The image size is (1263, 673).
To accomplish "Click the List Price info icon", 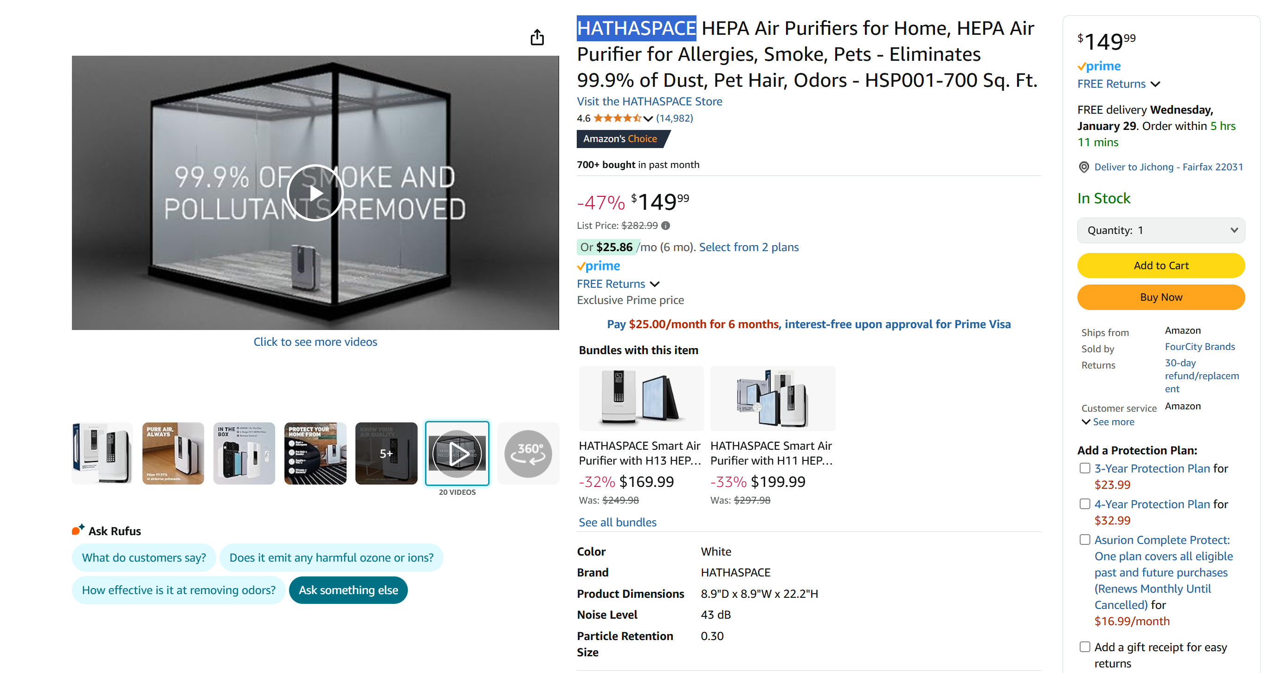I will click(x=665, y=226).
